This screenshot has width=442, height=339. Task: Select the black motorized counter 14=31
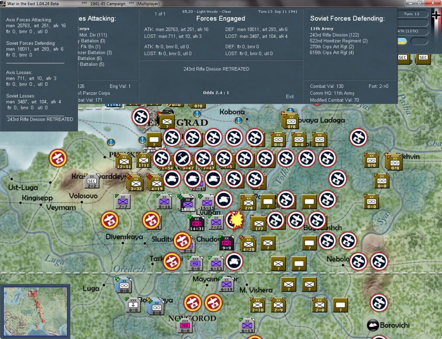196,223
